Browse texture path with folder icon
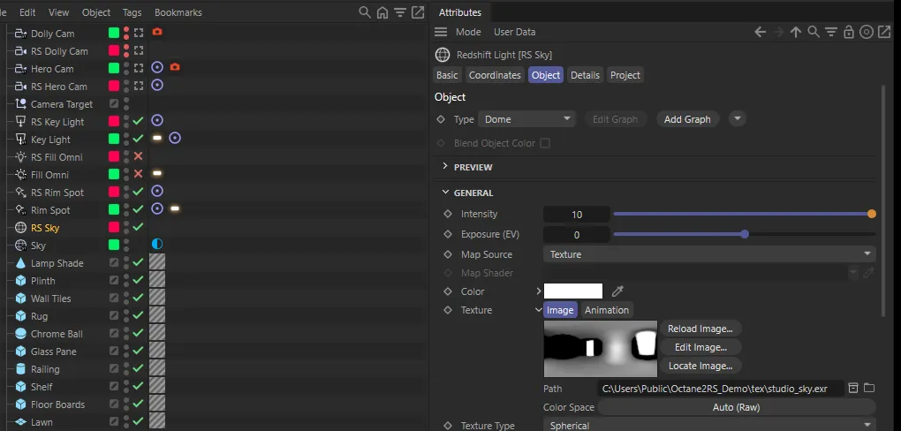Viewport: 901px width, 431px height. (869, 389)
